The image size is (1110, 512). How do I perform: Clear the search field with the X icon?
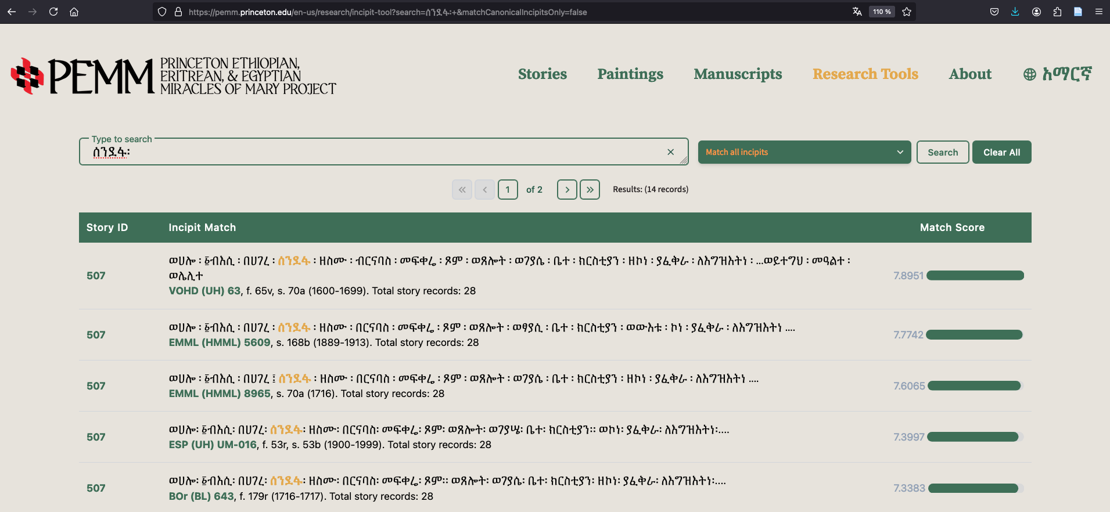click(670, 152)
